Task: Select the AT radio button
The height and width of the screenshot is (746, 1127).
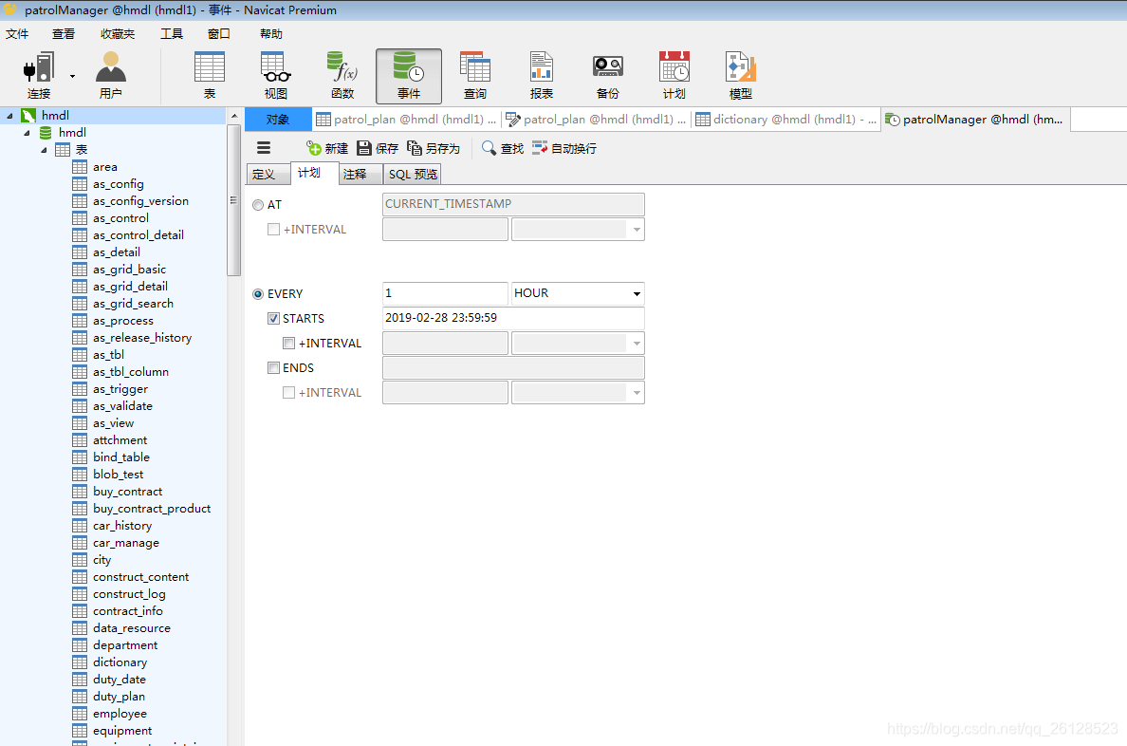Action: point(258,205)
